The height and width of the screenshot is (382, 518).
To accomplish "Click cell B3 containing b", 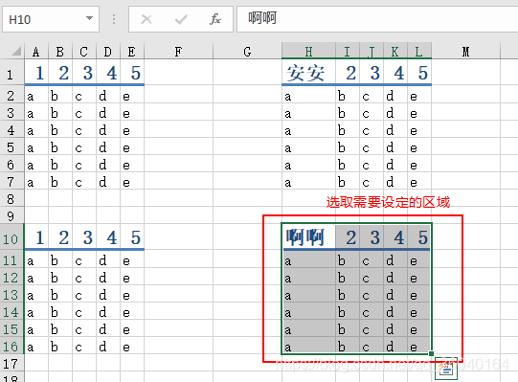I will click(60, 113).
